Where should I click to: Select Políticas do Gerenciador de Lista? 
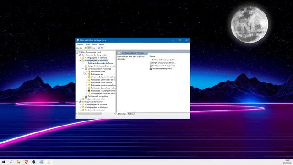103,80
